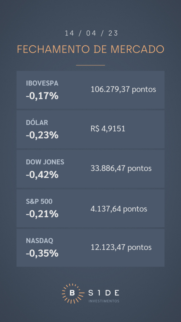Open the DÓLAR label
Image resolution: width=181 pixels, height=322 pixels.
click(37, 123)
